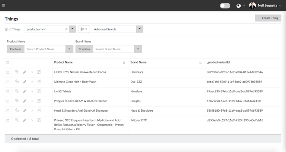
Task: Click the first action icon for Ultimate Clean row
Action: tap(17, 81)
